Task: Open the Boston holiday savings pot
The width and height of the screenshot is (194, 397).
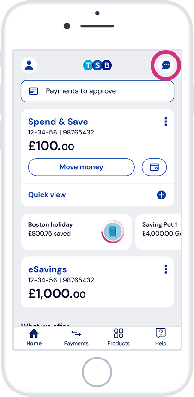Action: point(76,232)
